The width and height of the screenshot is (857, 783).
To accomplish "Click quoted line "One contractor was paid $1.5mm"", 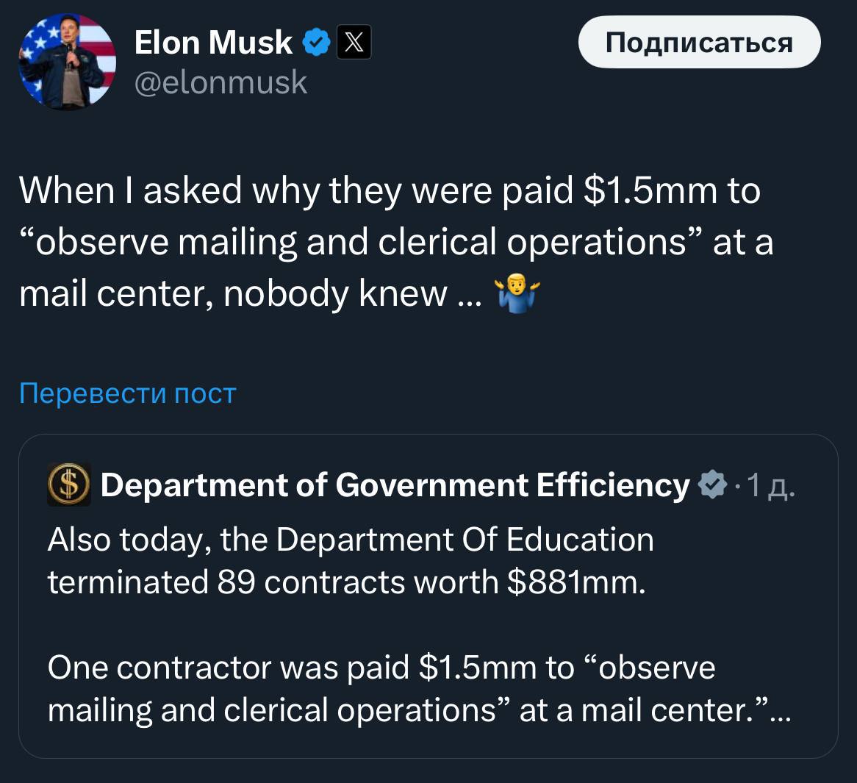I will click(381, 668).
